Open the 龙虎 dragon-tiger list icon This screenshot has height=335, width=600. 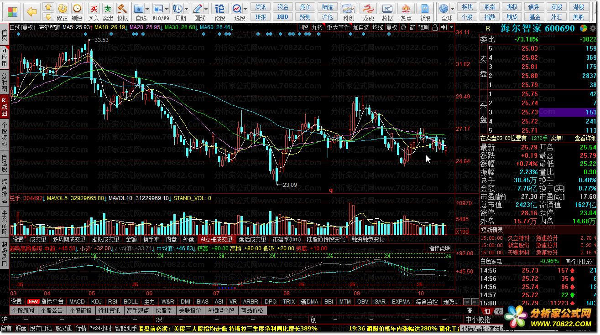pos(368,12)
